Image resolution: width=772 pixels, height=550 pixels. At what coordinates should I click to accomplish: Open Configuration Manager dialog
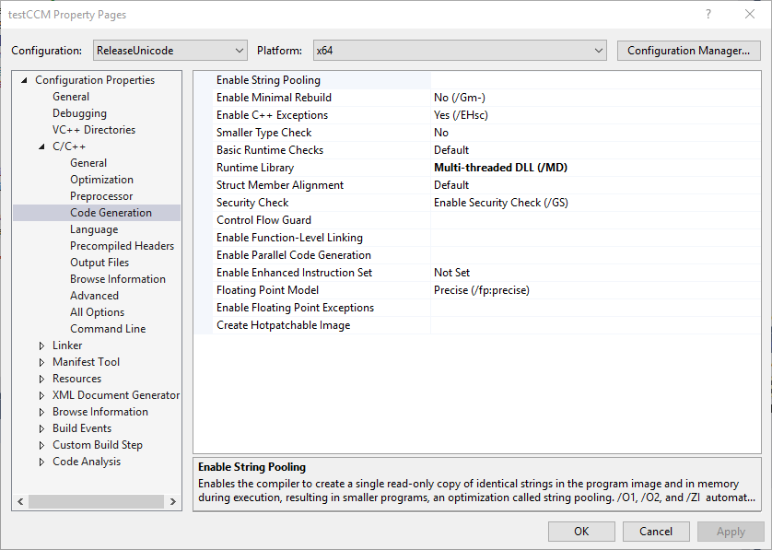(x=688, y=51)
